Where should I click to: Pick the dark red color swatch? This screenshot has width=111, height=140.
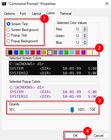tap(33, 52)
